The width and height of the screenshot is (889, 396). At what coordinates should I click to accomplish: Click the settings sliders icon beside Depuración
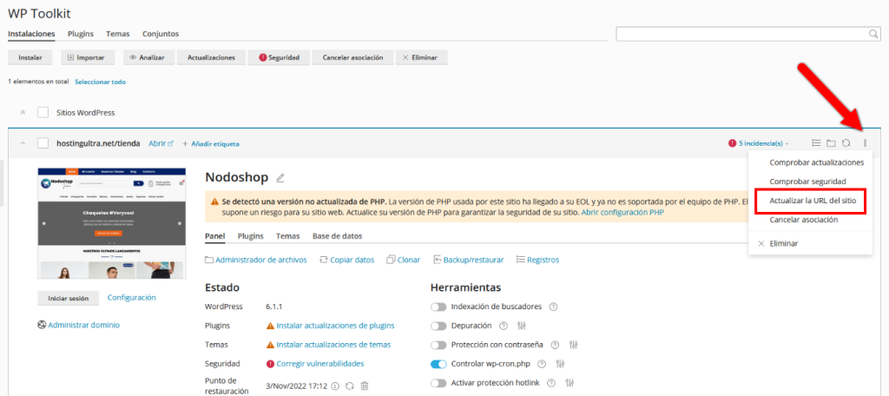point(522,326)
